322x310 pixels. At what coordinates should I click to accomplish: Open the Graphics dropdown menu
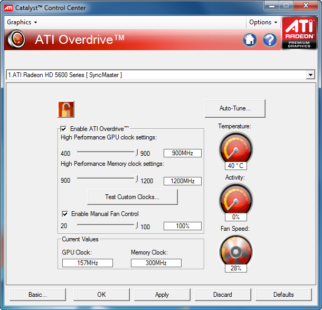[22, 22]
